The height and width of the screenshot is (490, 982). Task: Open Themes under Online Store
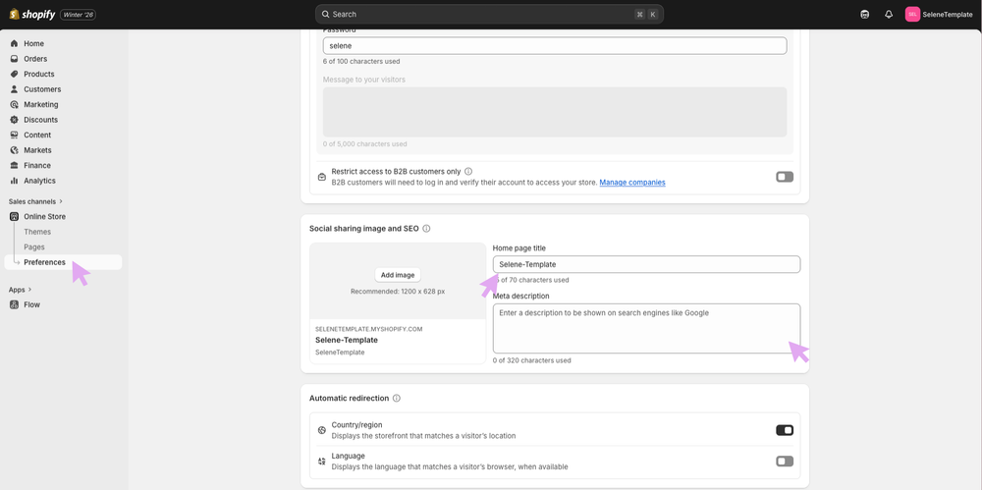37,232
